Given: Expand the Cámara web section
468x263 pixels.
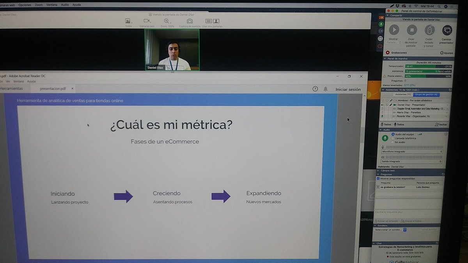Looking at the screenshot, I should click(x=378, y=170).
